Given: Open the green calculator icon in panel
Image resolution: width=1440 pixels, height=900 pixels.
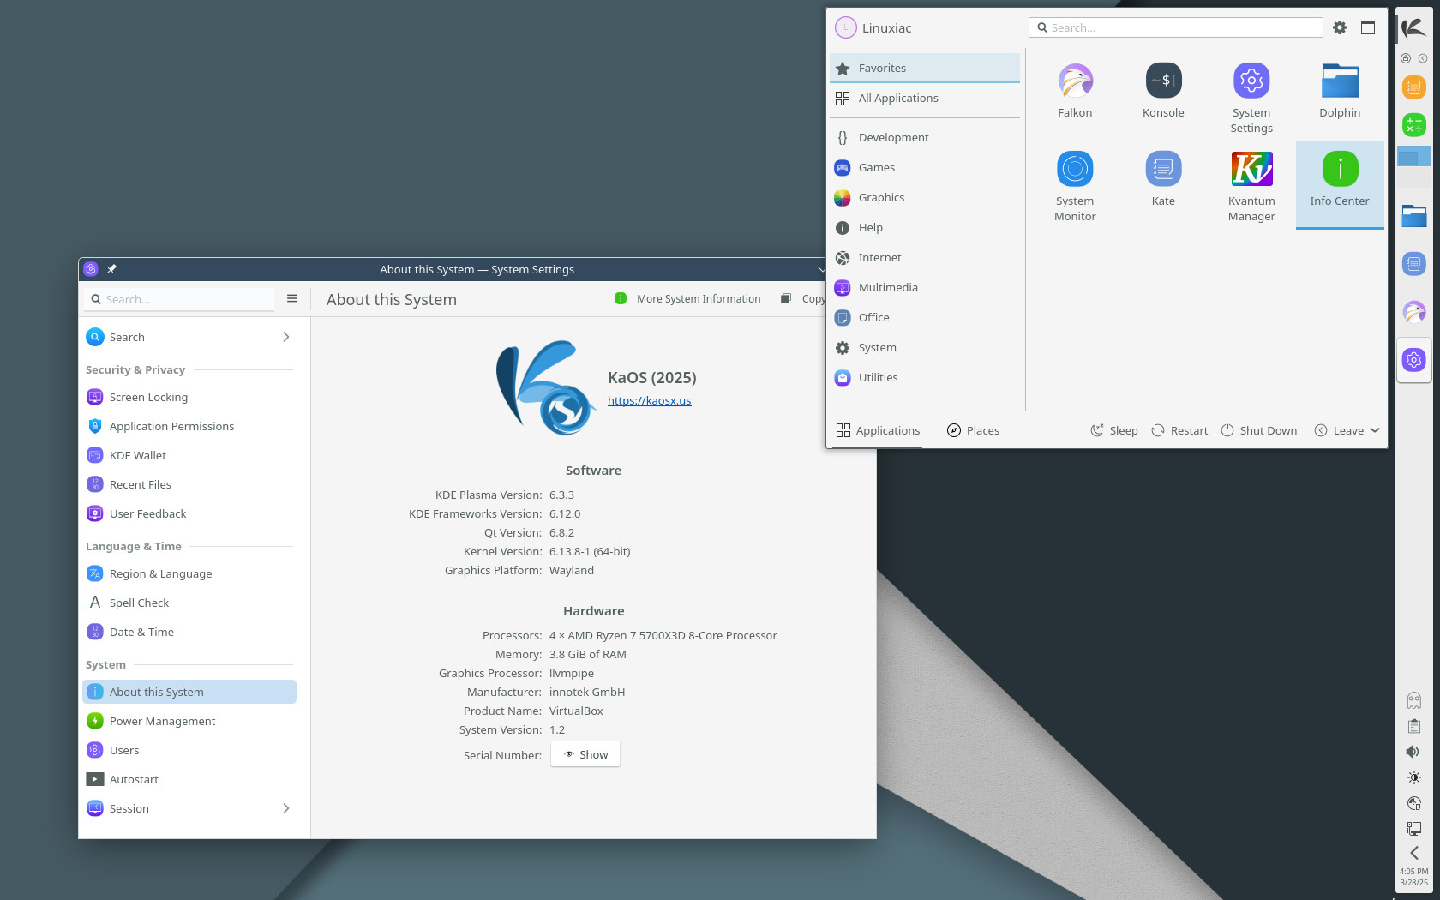Looking at the screenshot, I should point(1413,125).
